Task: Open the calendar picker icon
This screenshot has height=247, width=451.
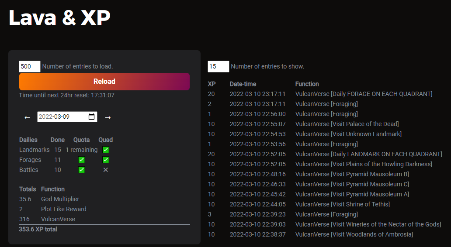Action: (91, 117)
